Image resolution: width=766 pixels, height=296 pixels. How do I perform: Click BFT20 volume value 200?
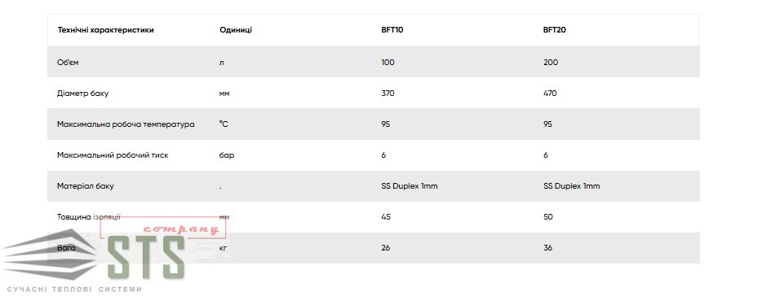pyautogui.click(x=551, y=63)
